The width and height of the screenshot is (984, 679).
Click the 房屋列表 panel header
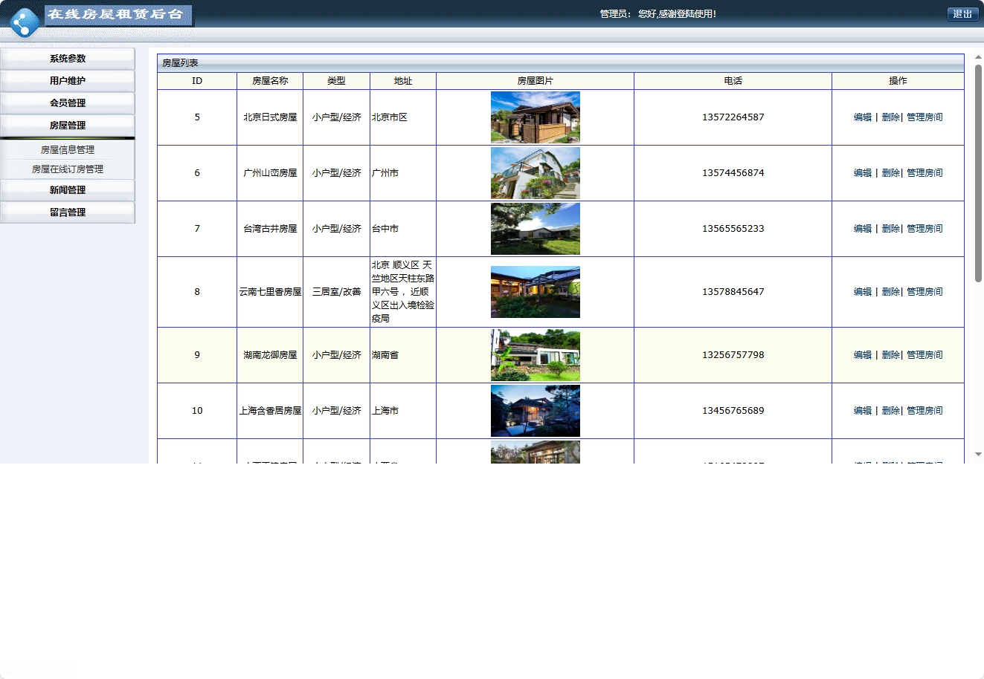[x=183, y=63]
